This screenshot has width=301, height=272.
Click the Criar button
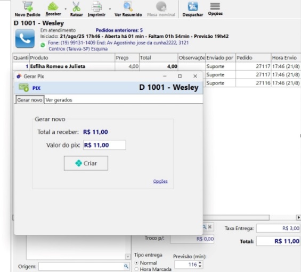click(x=86, y=163)
